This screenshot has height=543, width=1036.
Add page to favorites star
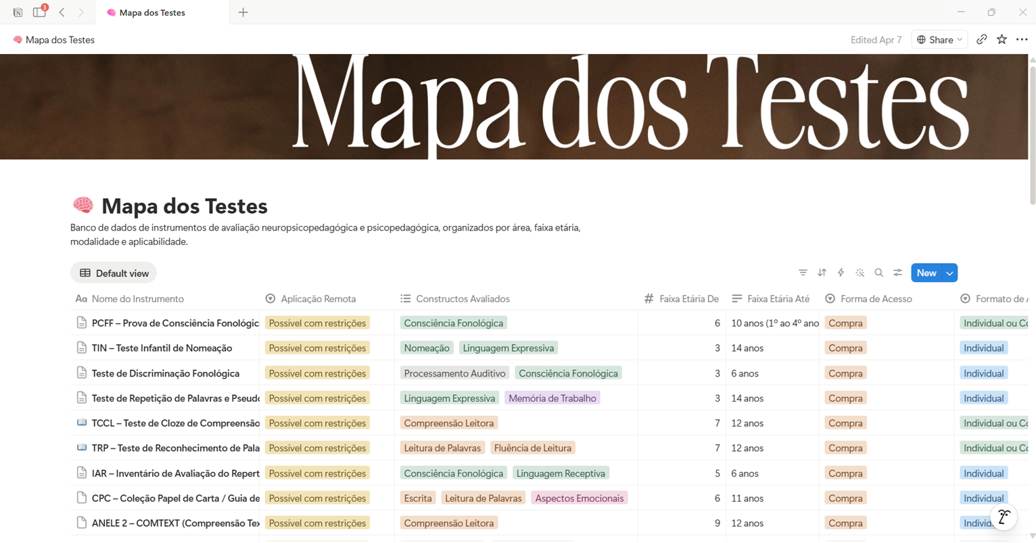(x=1002, y=40)
